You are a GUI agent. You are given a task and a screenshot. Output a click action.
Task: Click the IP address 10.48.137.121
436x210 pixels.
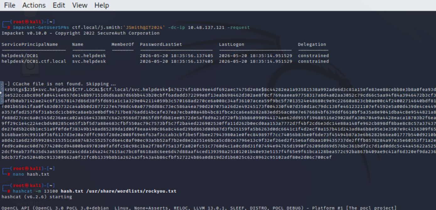pos(206,28)
